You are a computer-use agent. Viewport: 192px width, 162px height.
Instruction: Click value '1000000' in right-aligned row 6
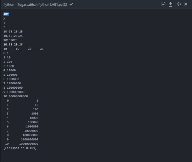(x=32, y=126)
